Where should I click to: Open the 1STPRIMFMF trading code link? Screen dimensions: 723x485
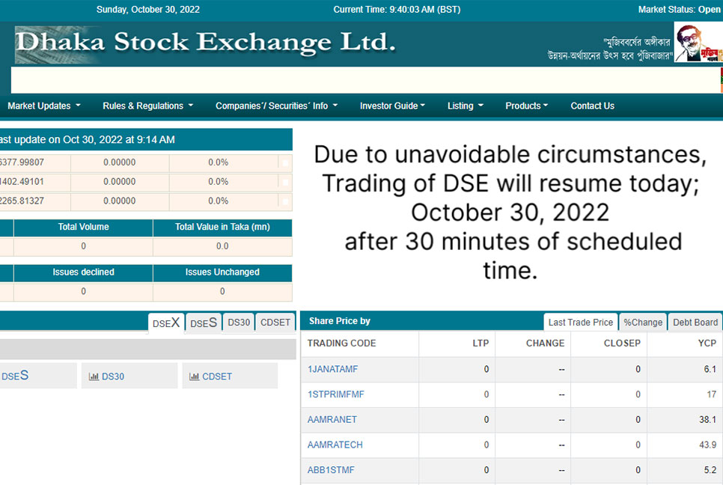[x=335, y=394]
